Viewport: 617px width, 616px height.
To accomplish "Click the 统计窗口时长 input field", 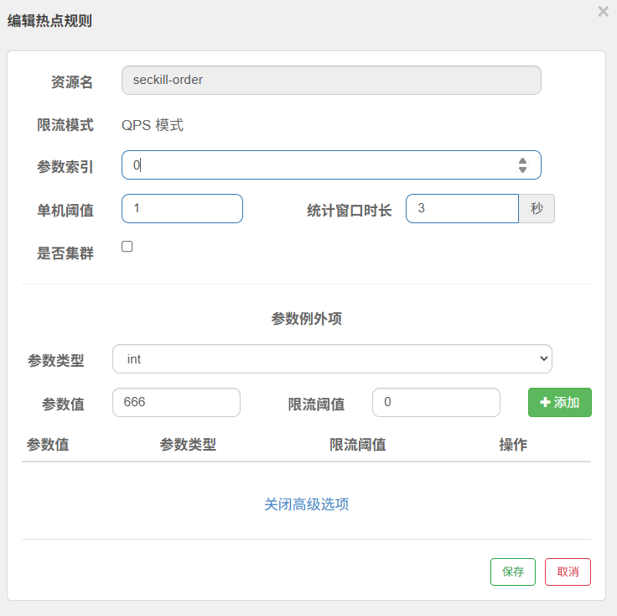I will pos(463,208).
